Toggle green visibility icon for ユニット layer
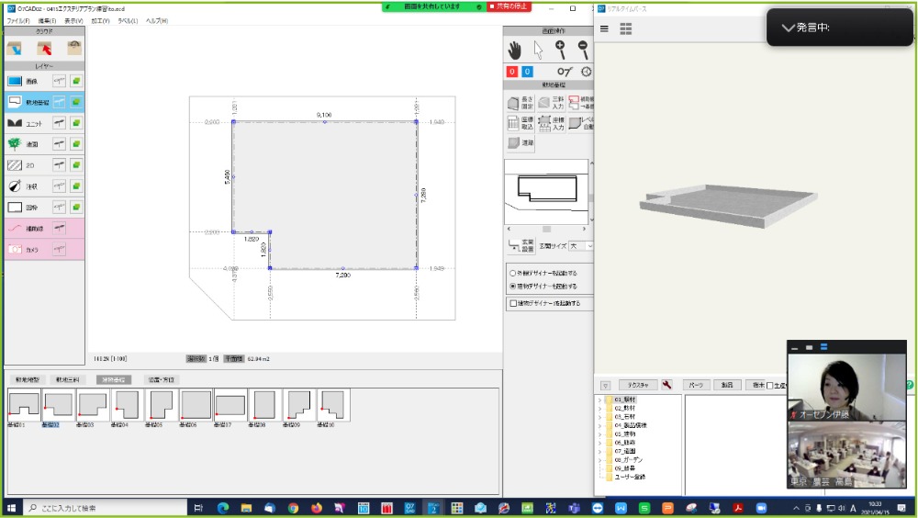The image size is (918, 518). tap(76, 122)
